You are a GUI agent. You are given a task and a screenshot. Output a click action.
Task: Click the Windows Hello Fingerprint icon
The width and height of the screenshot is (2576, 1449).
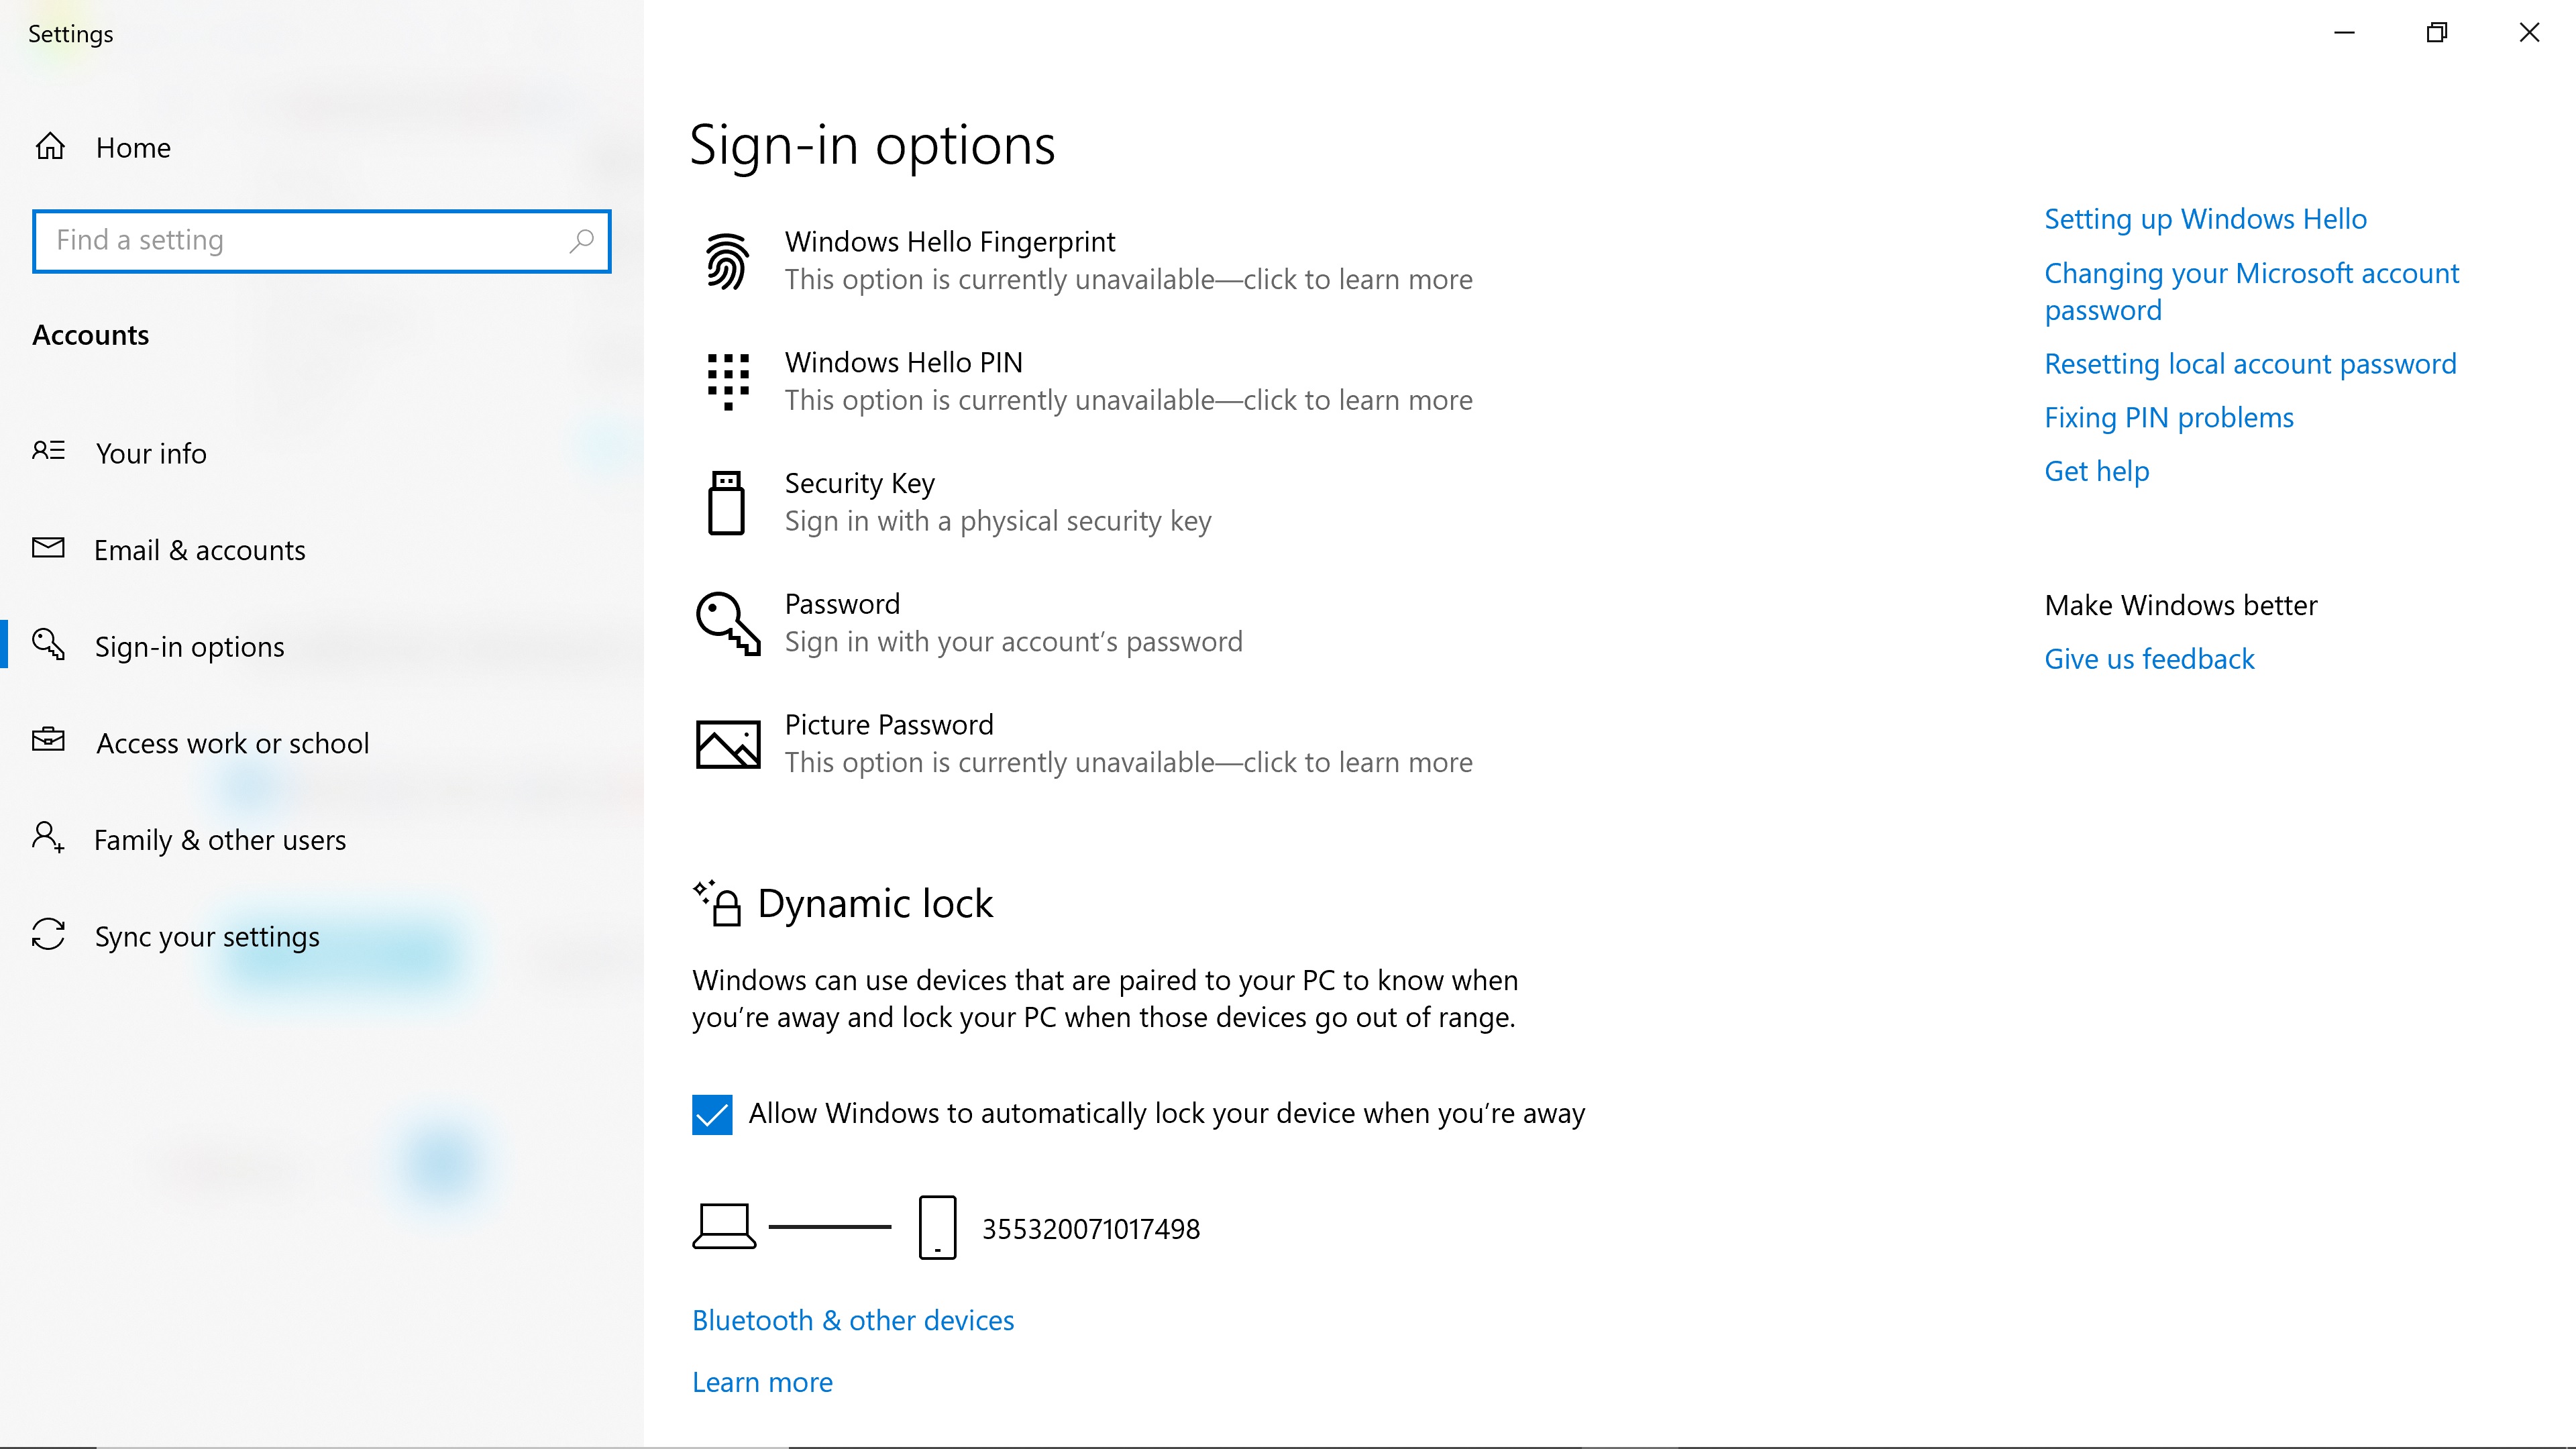pyautogui.click(x=727, y=261)
